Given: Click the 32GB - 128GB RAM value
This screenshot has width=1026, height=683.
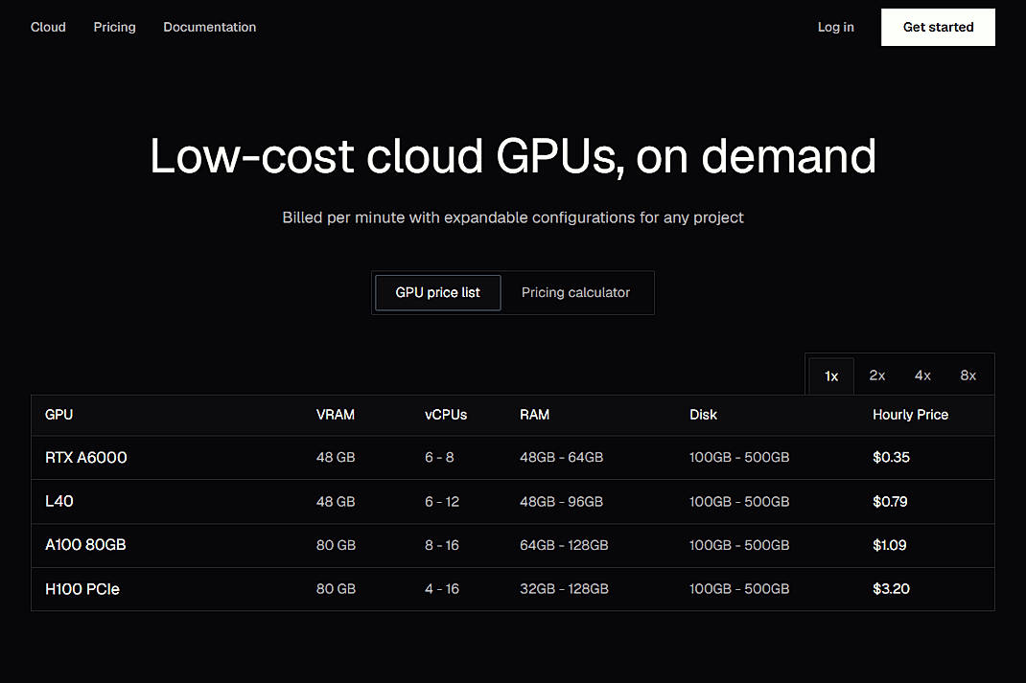Looking at the screenshot, I should click(564, 589).
